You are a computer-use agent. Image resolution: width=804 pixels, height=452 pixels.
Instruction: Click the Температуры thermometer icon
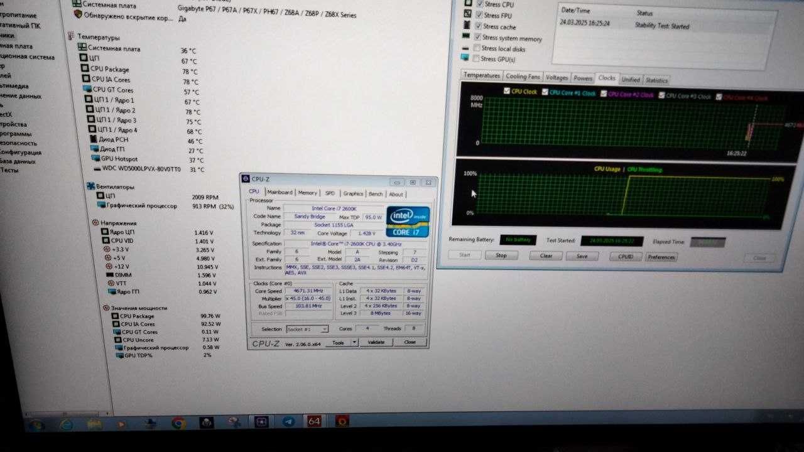tap(72, 37)
